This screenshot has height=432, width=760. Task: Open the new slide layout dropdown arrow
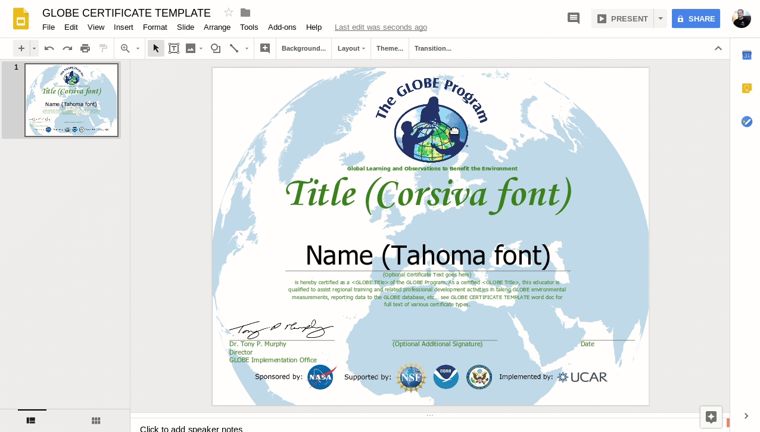click(x=35, y=48)
